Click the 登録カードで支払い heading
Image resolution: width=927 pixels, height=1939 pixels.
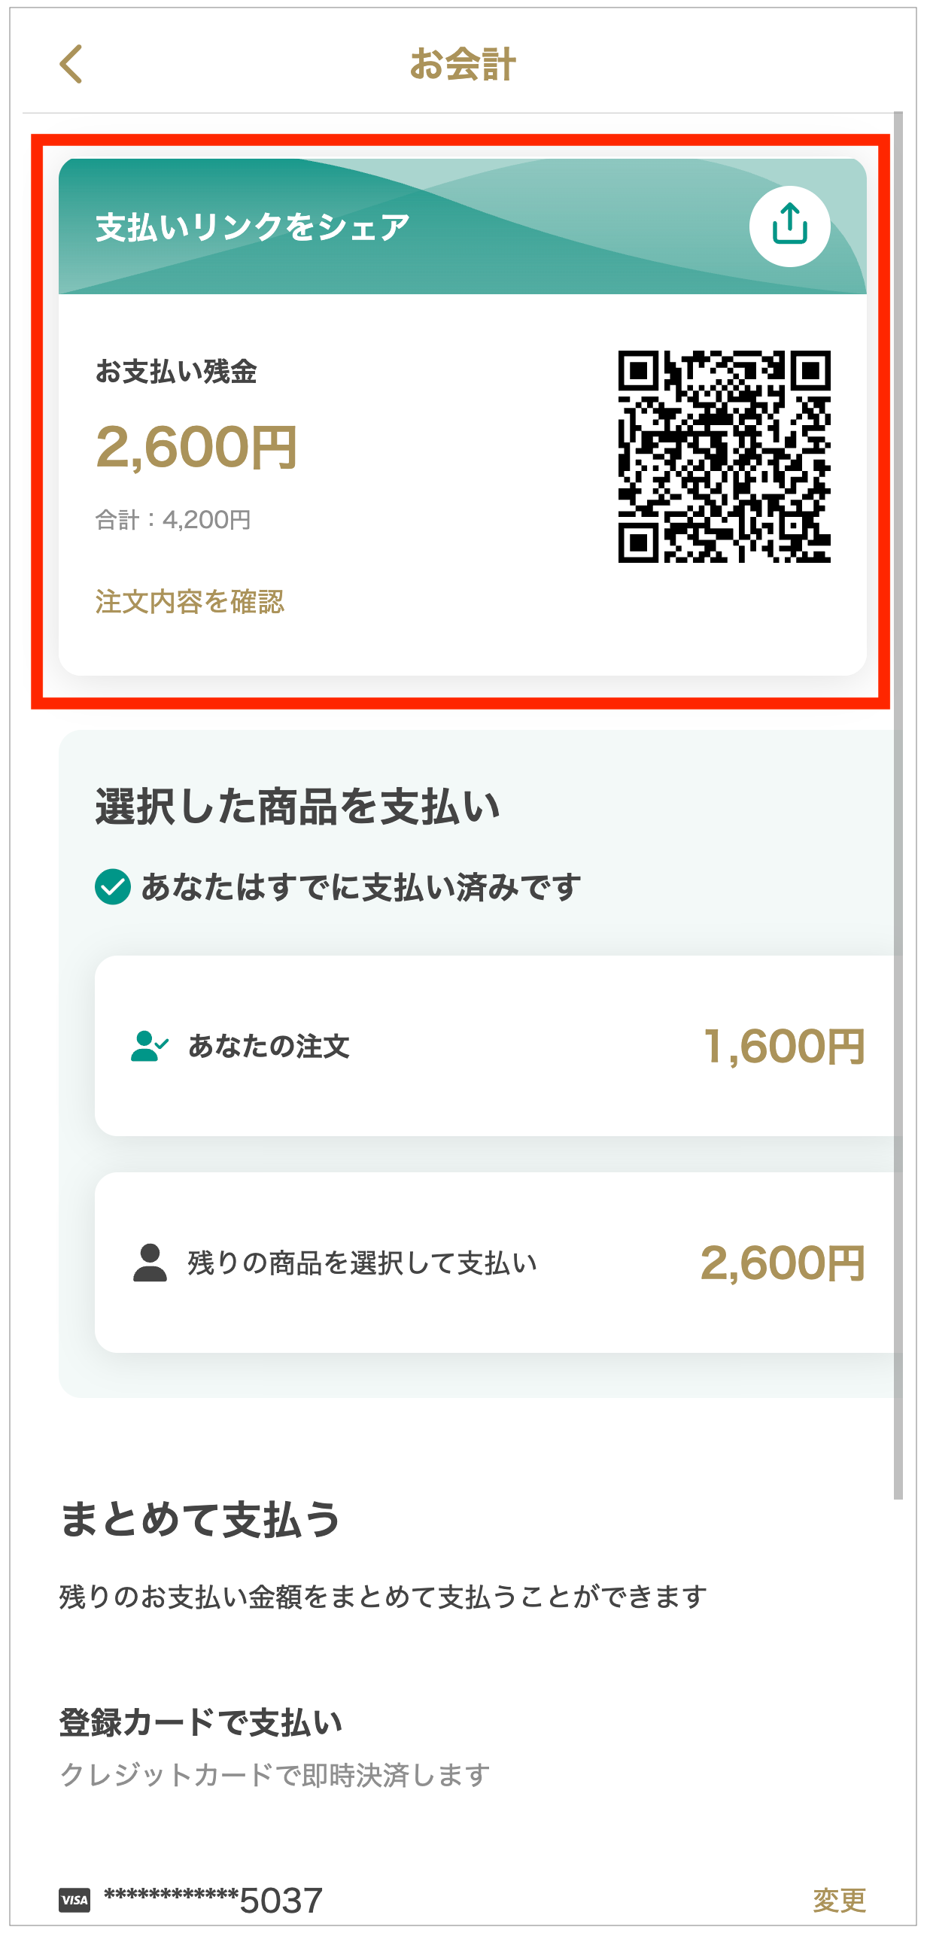pyautogui.click(x=201, y=1722)
